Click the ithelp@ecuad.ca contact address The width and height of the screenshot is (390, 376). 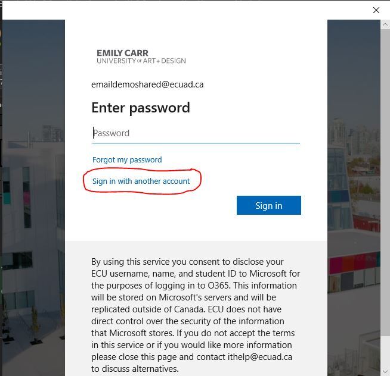tap(259, 356)
